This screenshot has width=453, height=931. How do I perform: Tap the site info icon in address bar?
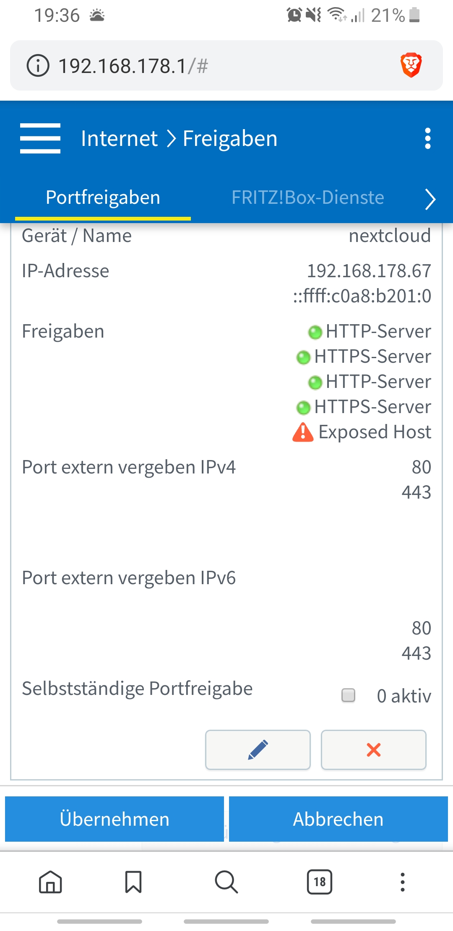[38, 66]
